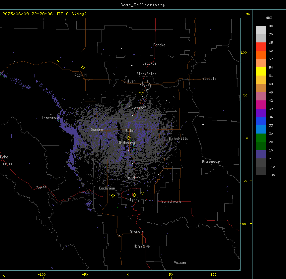Pick the royal blue swatch in dBZ legend

261,121
